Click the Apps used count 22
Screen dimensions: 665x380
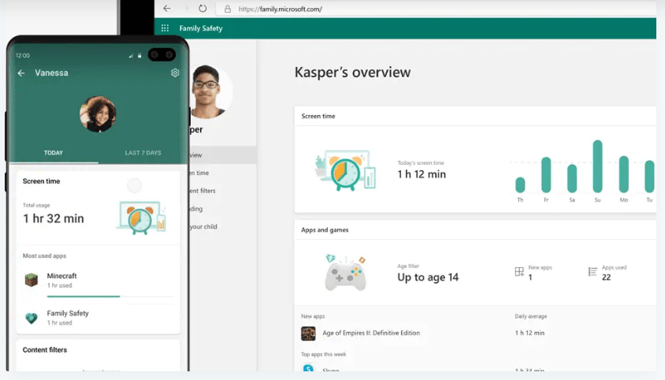pos(606,278)
